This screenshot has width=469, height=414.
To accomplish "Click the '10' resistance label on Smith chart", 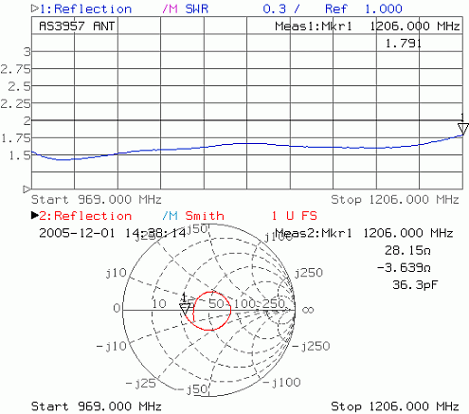I will (159, 304).
